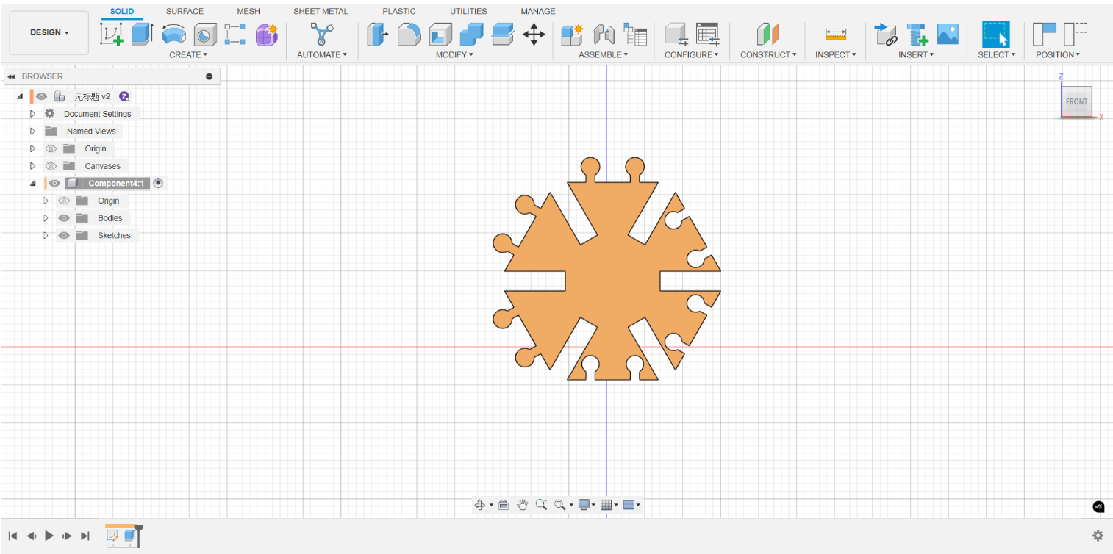
Task: Open the INSPECT dropdown menu
Action: pos(836,55)
